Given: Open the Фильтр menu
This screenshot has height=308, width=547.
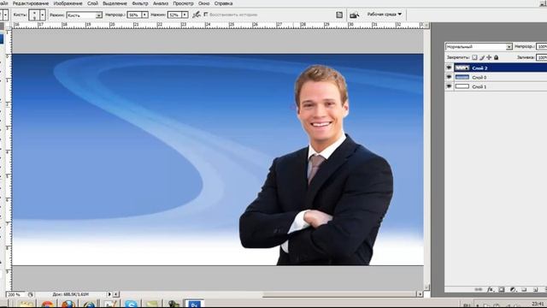Looking at the screenshot, I should (140, 3).
